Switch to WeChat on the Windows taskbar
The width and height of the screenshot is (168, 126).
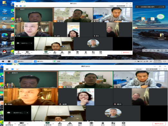[57, 61]
